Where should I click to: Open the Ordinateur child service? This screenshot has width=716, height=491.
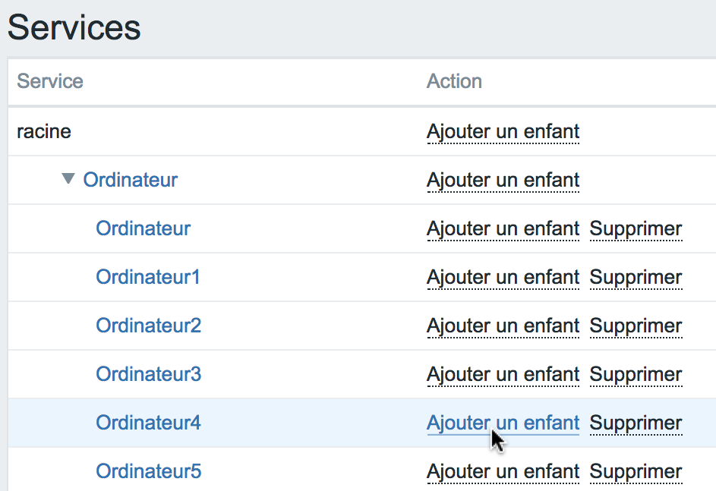tap(143, 228)
